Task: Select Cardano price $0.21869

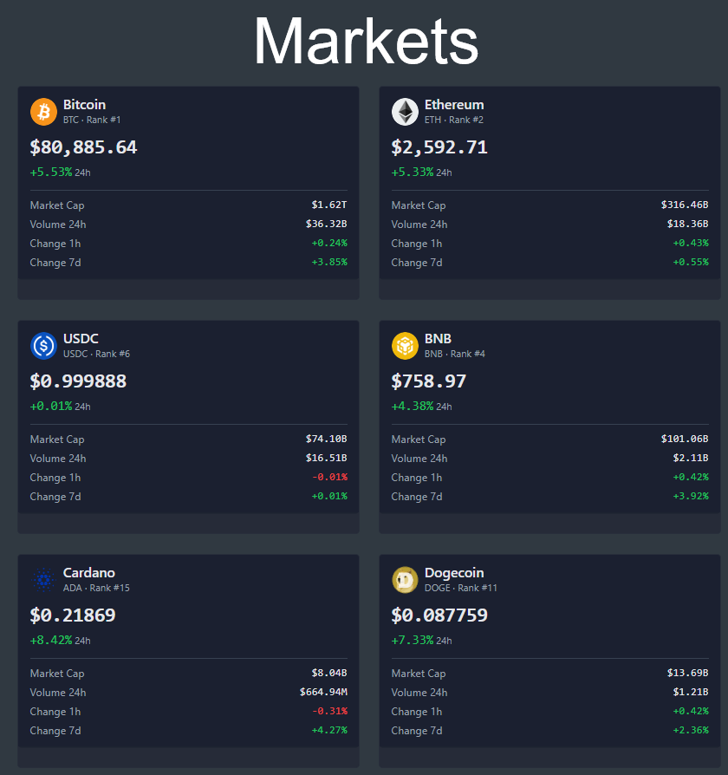Action: [x=73, y=615]
